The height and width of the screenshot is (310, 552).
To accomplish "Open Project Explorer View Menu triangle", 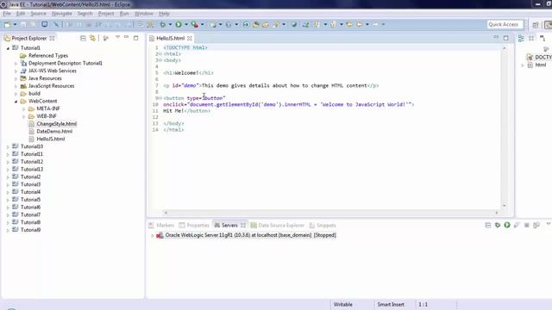I will 117,37.
